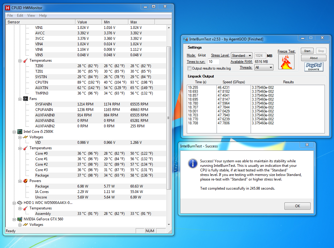Select the Assembly temperature row
This screenshot has width=334, height=248.
pyautogui.click(x=100, y=214)
